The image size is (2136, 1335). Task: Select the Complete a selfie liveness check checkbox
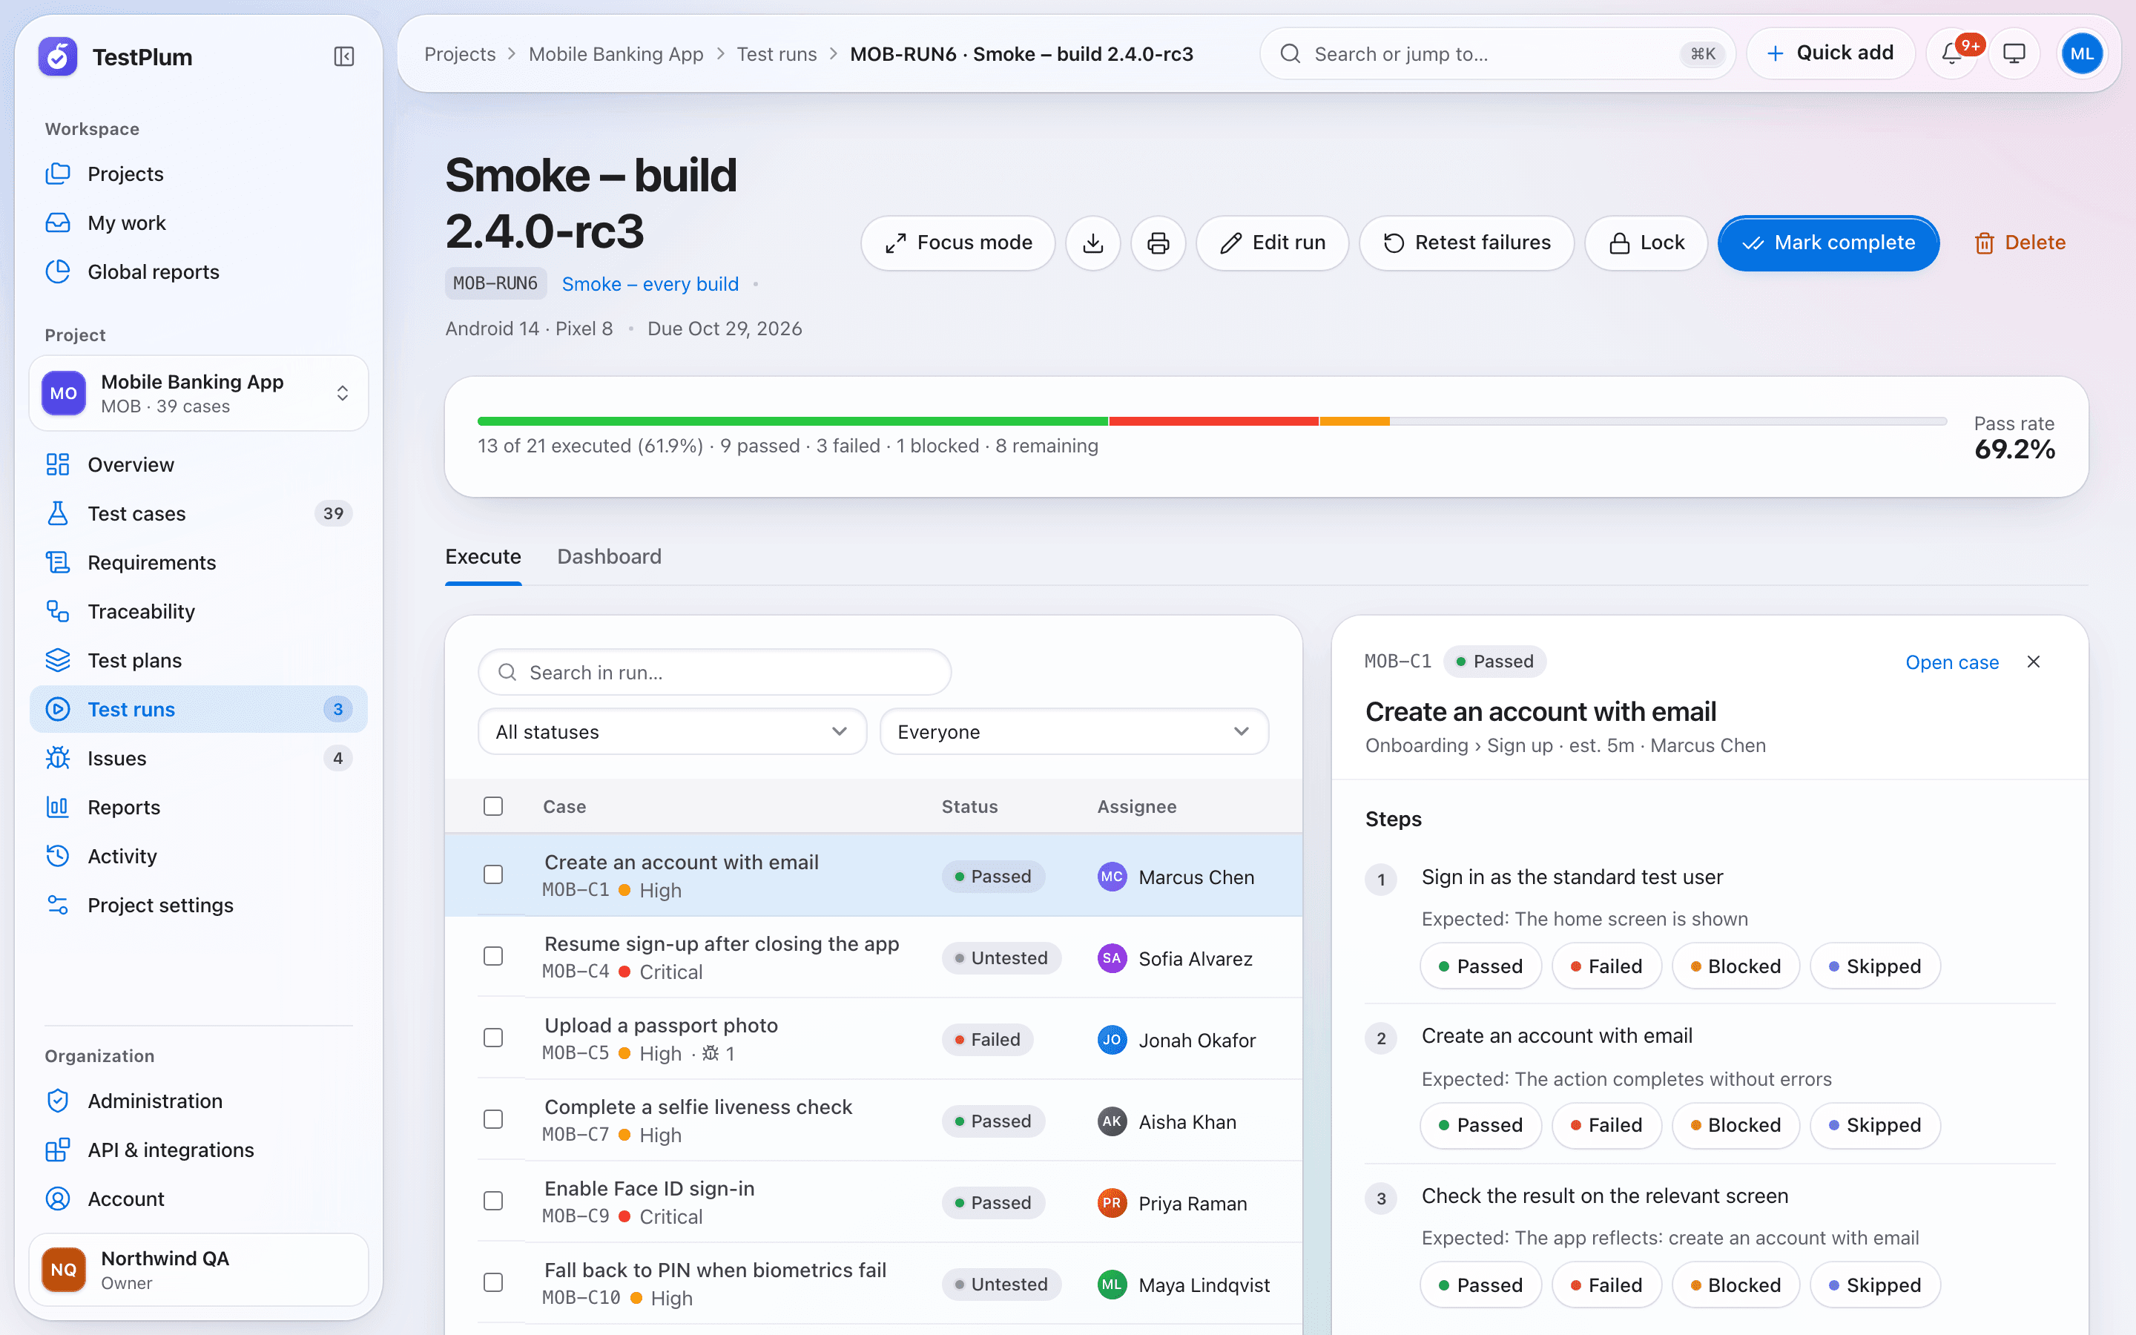(x=493, y=1120)
